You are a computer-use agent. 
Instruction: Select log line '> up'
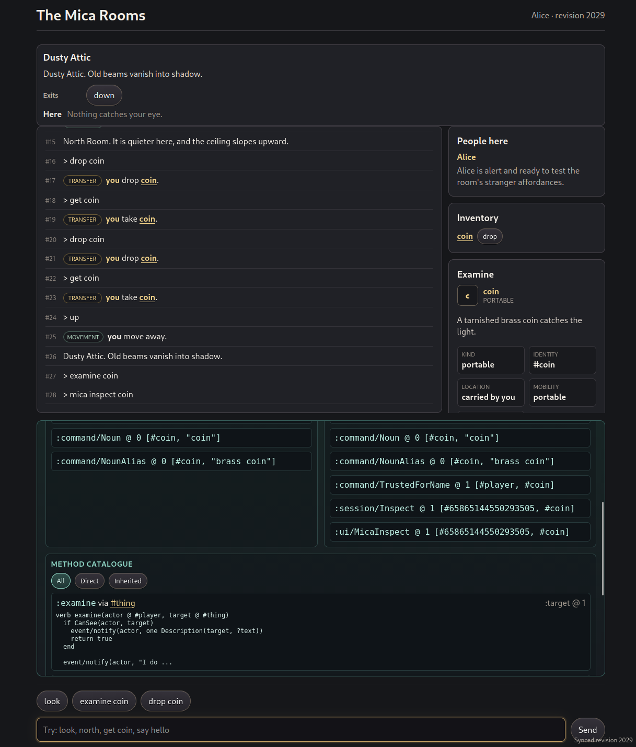71,317
